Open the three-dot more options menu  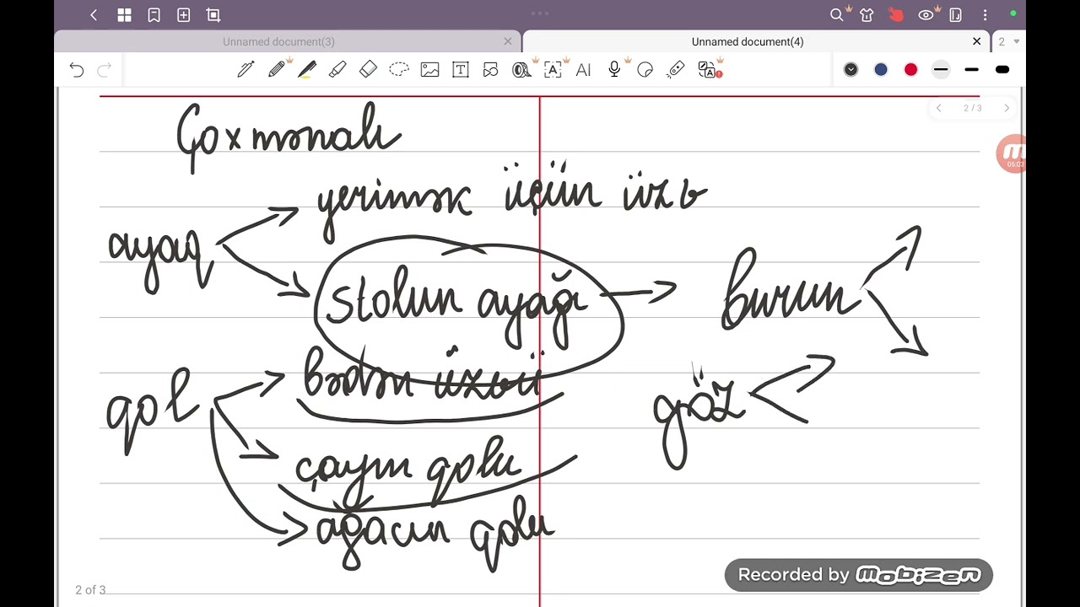pos(985,15)
